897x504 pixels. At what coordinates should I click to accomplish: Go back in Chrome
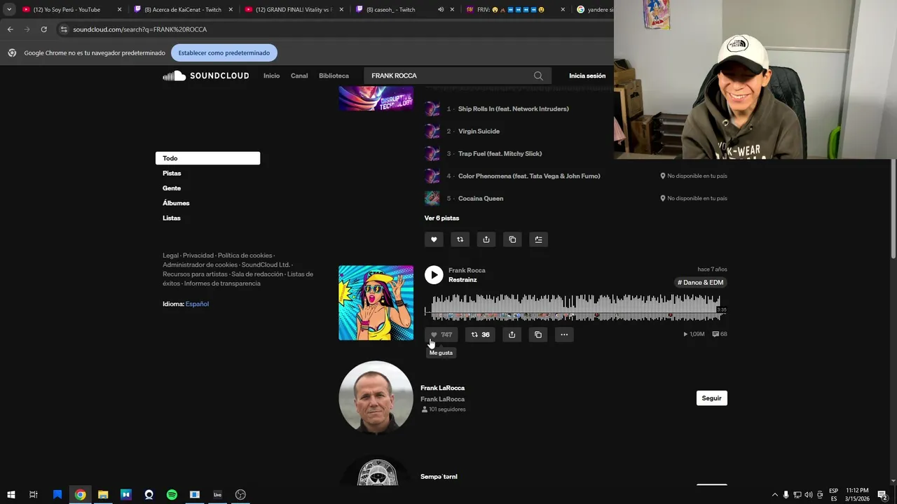(x=10, y=29)
